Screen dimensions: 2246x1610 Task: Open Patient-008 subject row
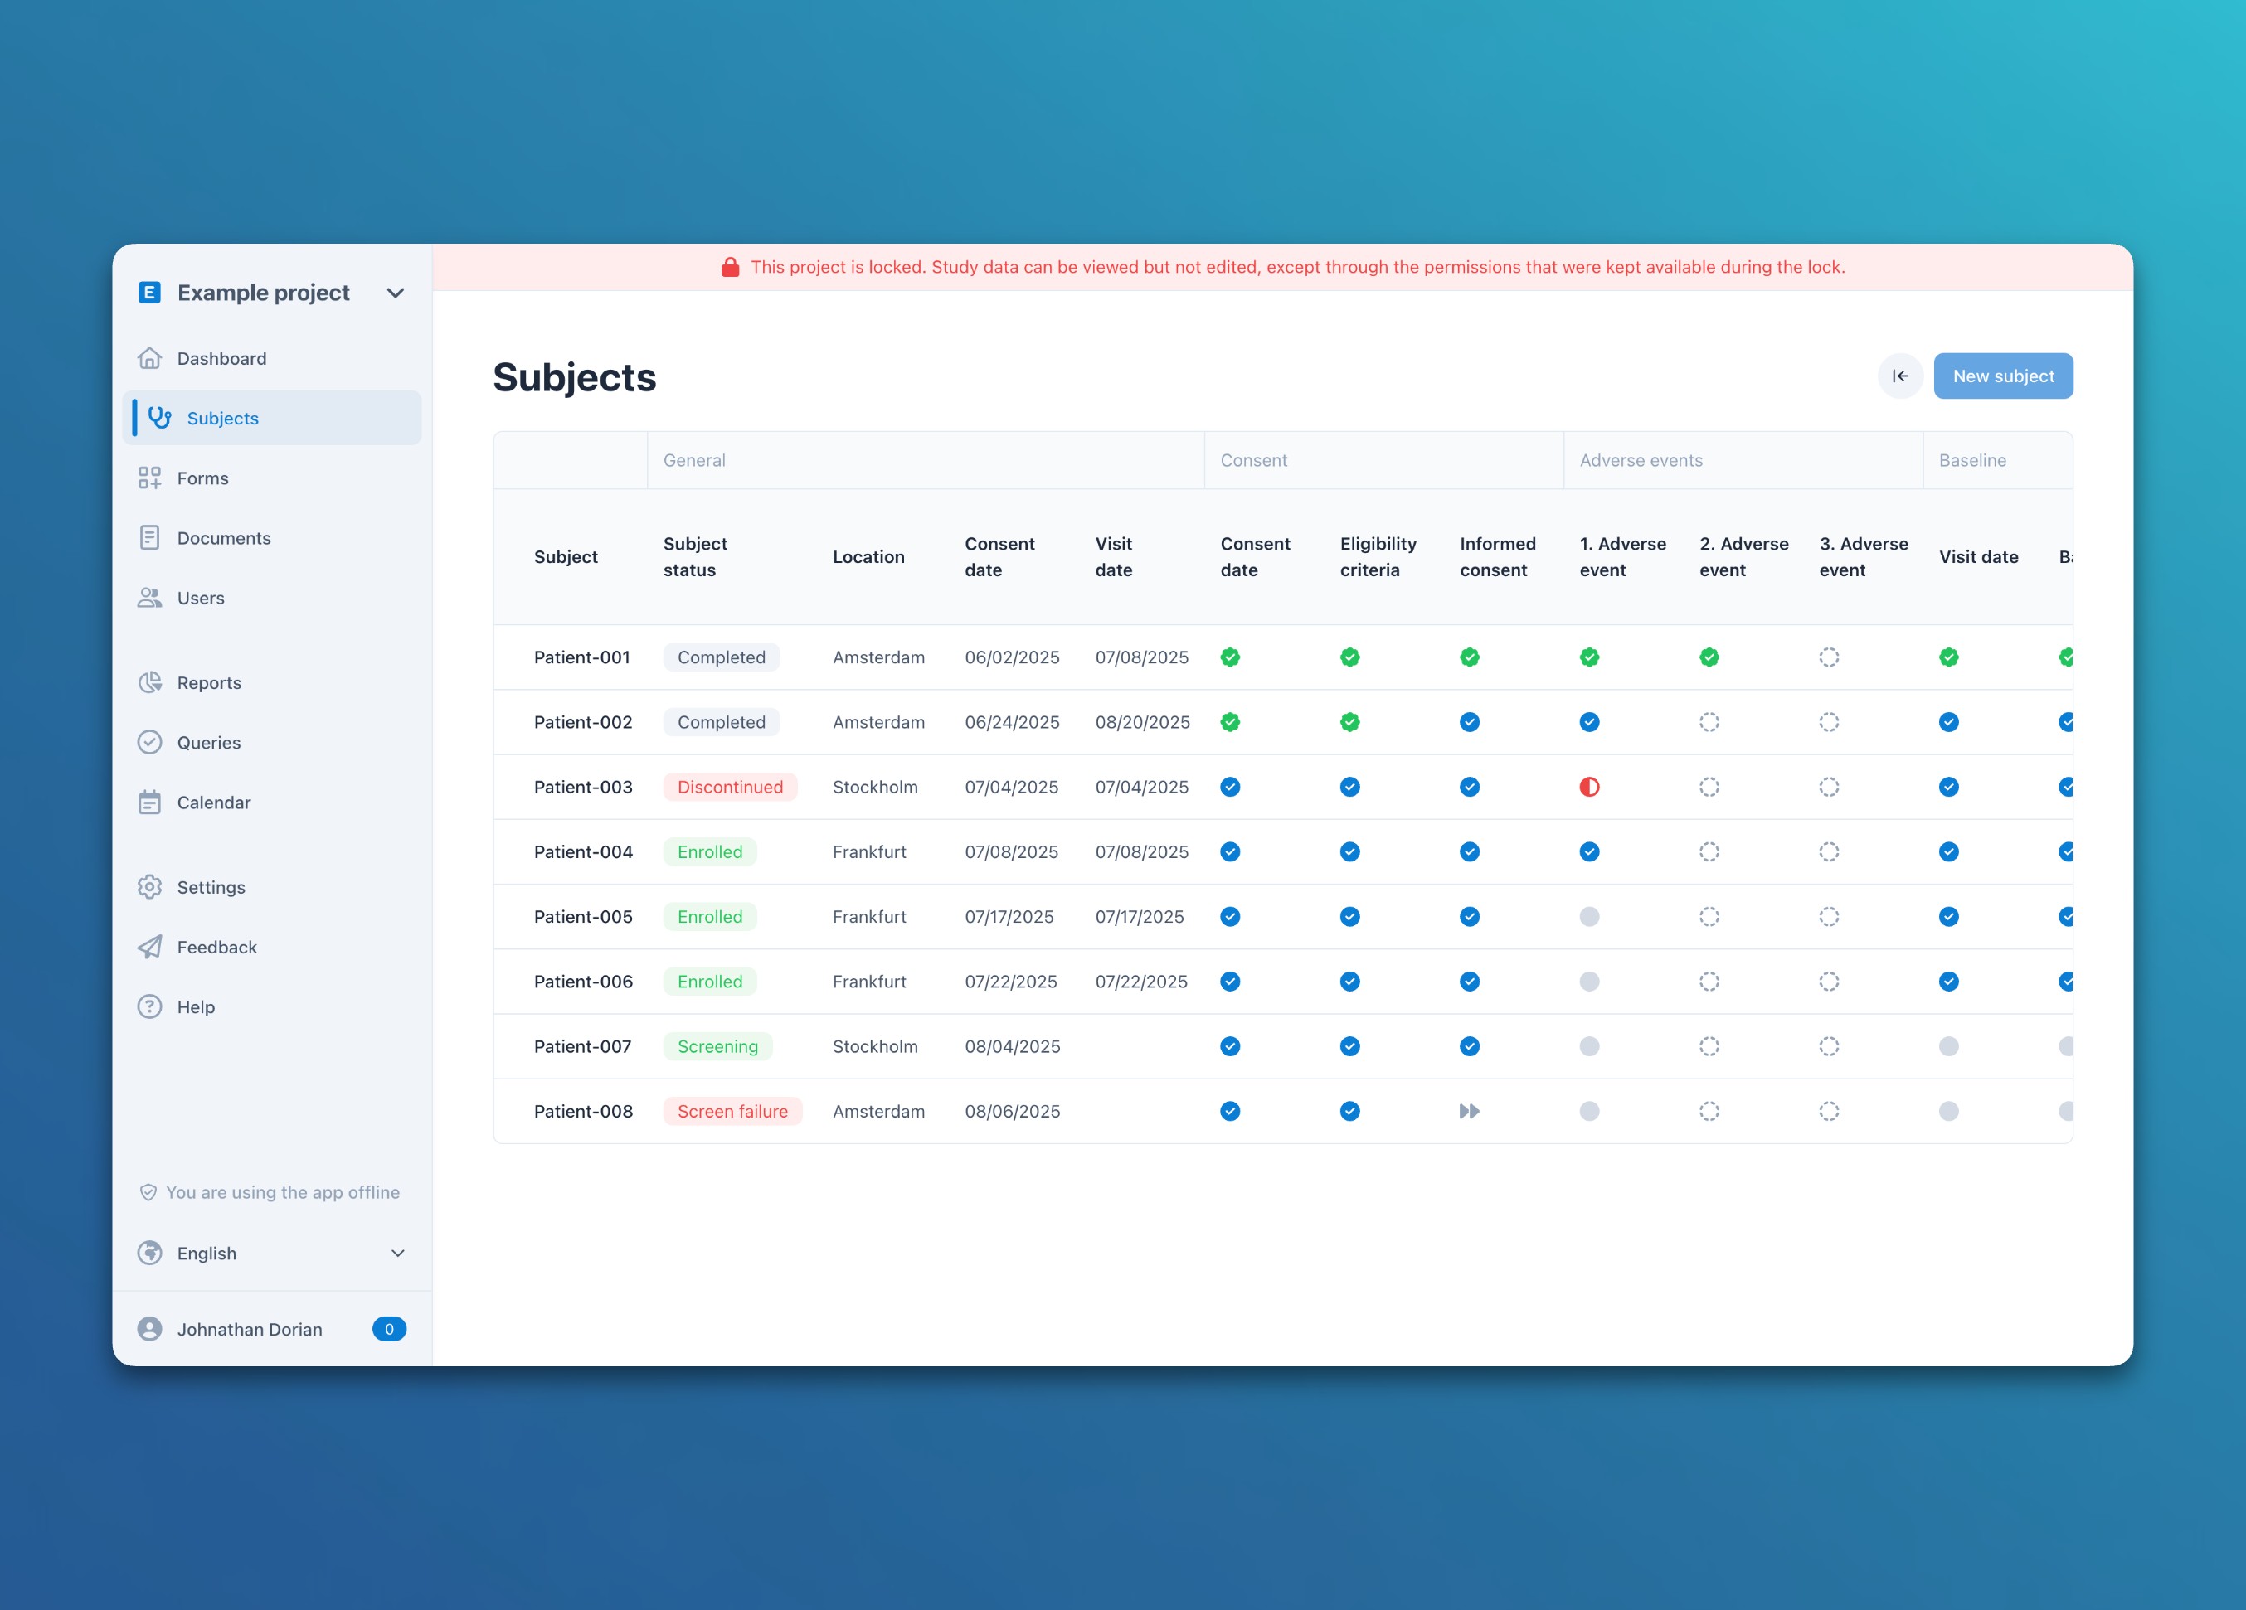pos(1282,1111)
